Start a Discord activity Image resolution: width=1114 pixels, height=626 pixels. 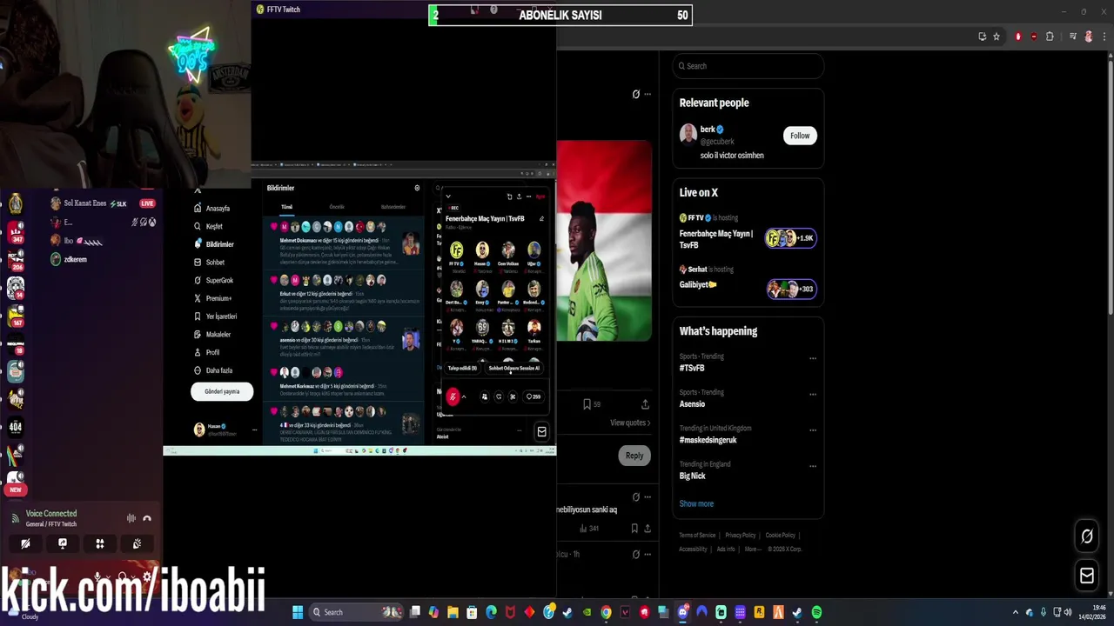[100, 543]
